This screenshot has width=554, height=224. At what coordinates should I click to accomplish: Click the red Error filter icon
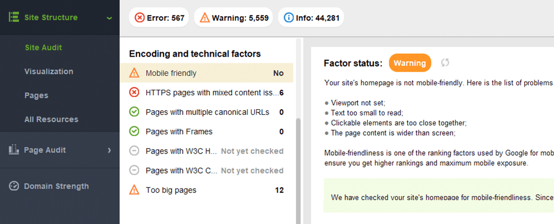[140, 17]
